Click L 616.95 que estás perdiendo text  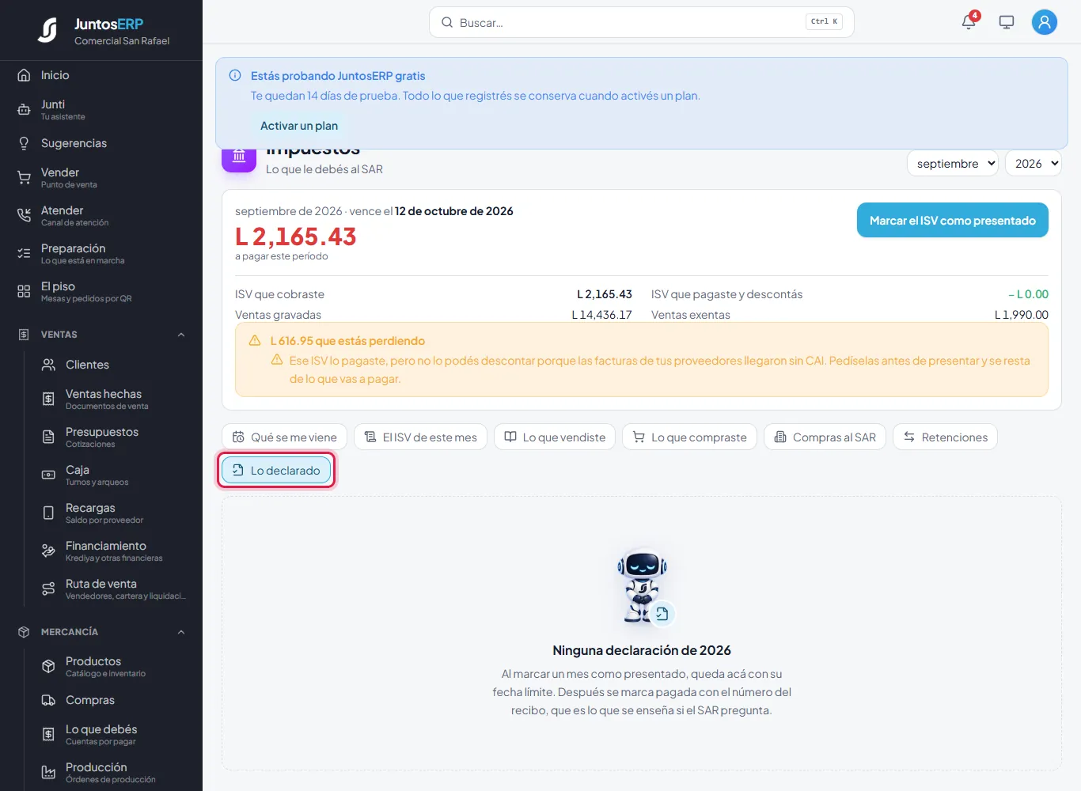[x=347, y=341]
